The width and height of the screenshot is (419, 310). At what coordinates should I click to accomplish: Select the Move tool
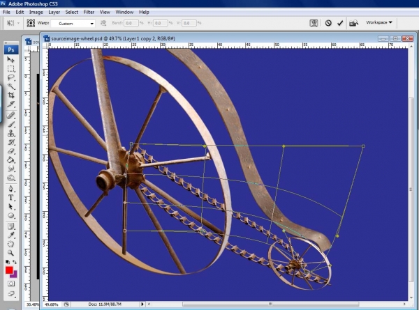[x=10, y=59]
